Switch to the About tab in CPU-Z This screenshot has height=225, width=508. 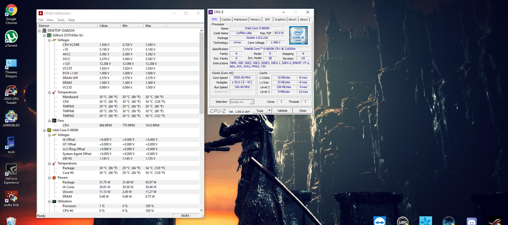point(304,19)
